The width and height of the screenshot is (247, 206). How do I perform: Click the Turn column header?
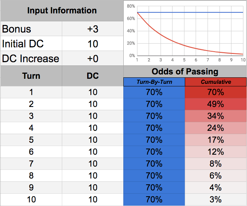[x=31, y=76]
